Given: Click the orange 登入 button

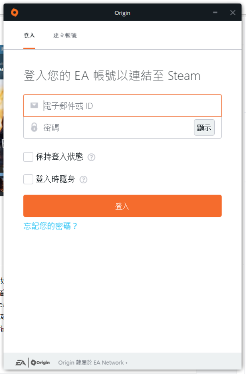Looking at the screenshot, I should [x=122, y=206].
